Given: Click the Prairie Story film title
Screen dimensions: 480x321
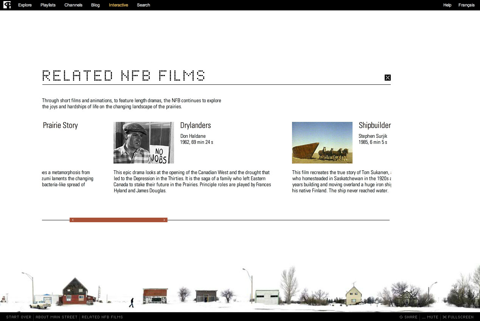Looking at the screenshot, I should (x=60, y=125).
